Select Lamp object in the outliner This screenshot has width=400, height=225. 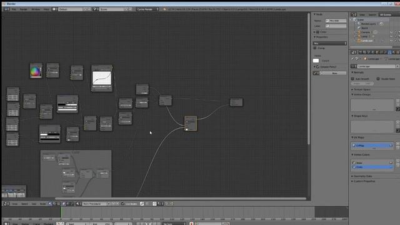[364, 36]
